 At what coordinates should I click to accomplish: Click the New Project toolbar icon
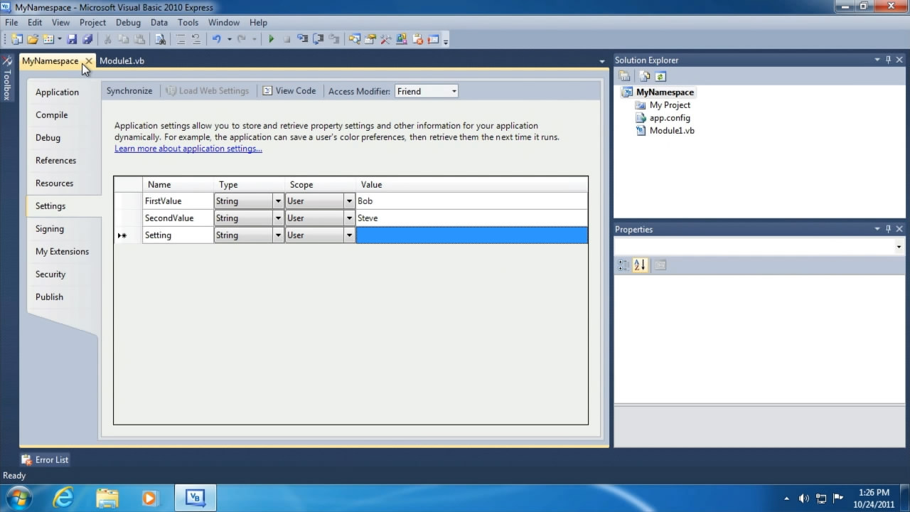[16, 39]
